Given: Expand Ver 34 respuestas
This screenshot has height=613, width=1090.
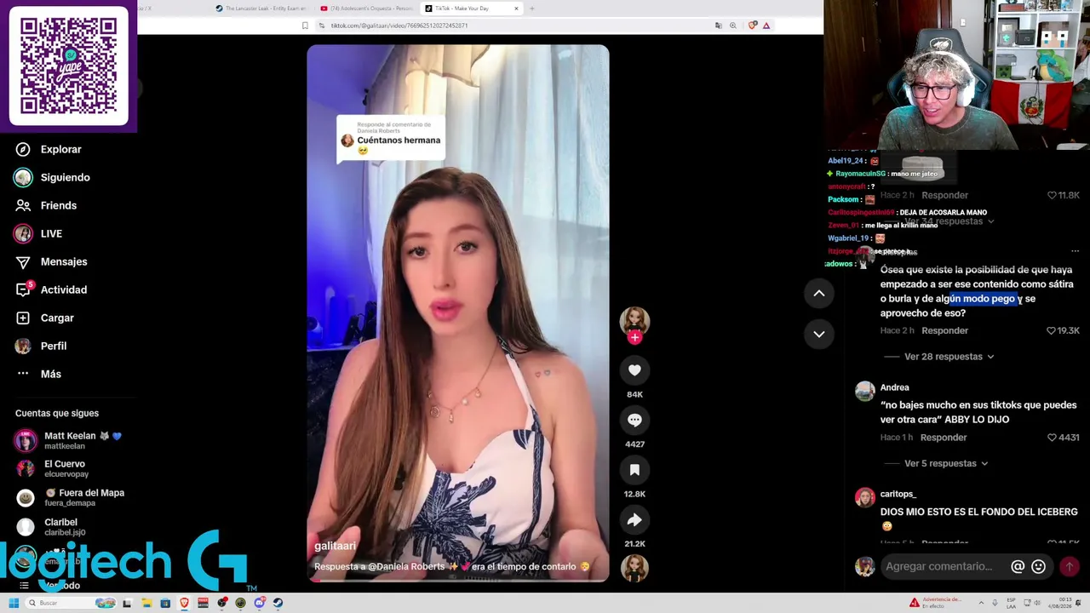Looking at the screenshot, I should click(949, 221).
